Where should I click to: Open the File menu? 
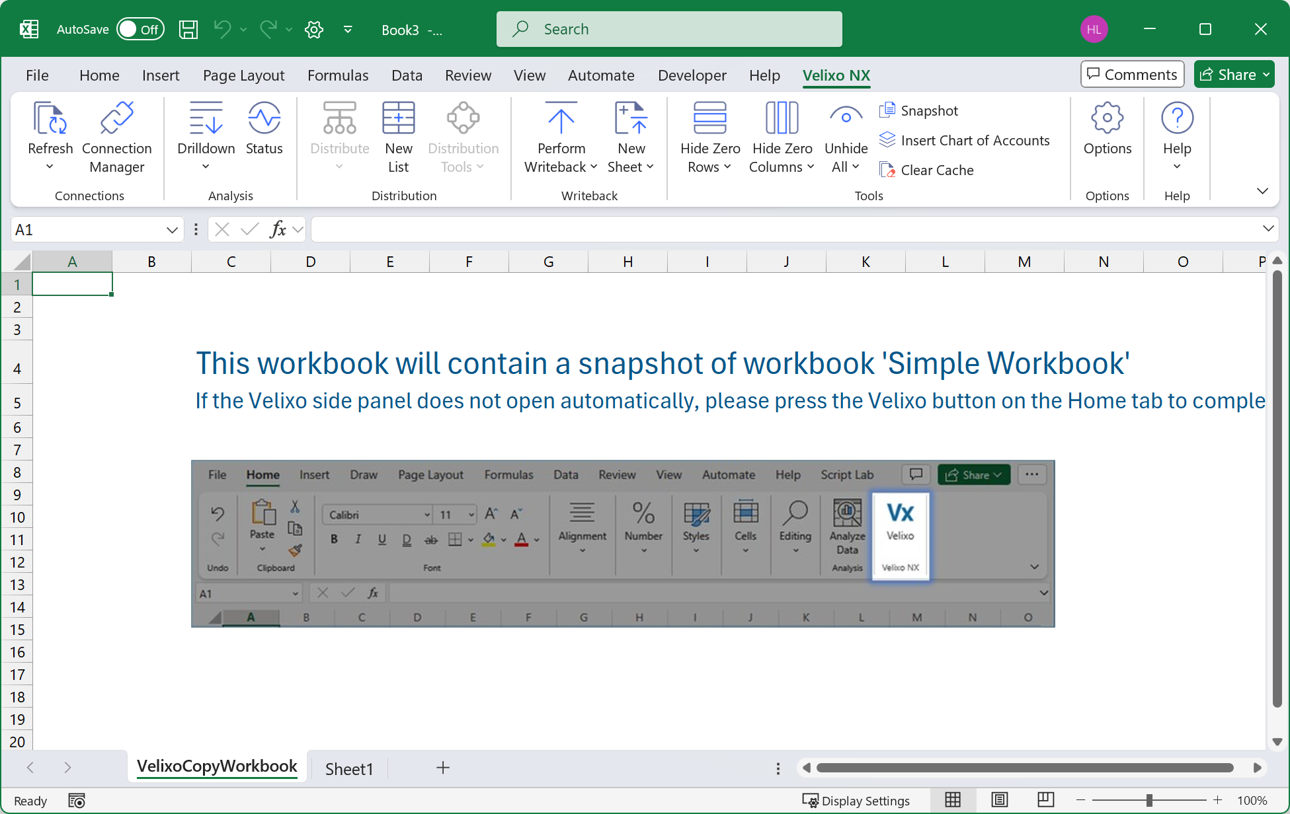[x=37, y=75]
